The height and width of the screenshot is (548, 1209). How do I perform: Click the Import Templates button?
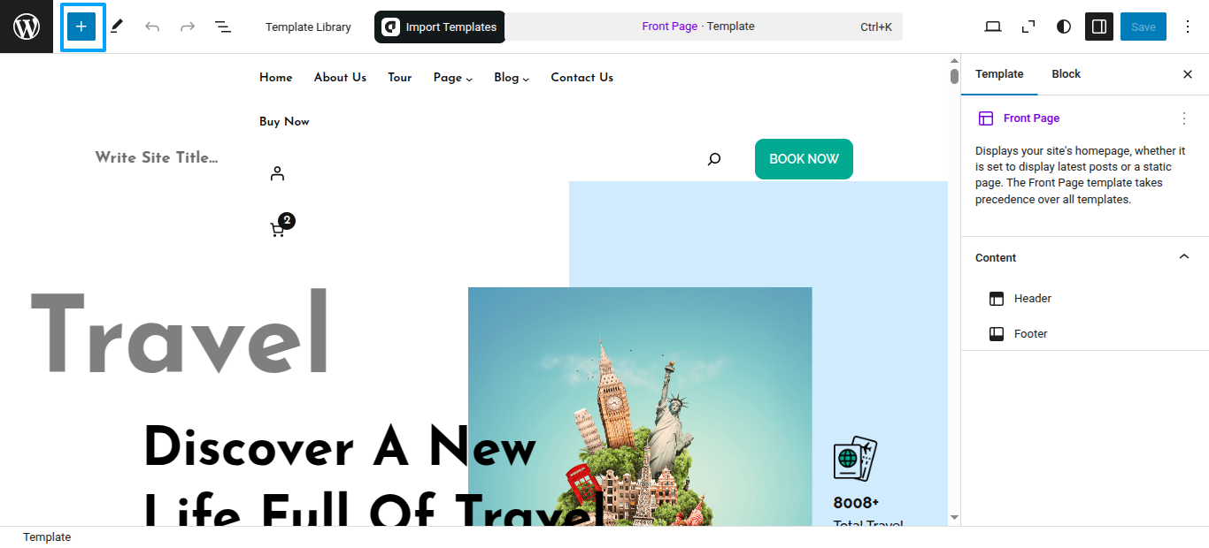[440, 27]
